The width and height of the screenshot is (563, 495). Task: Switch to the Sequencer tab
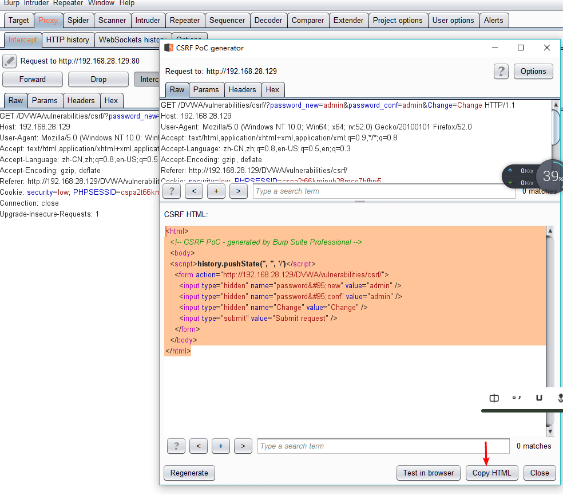(x=227, y=21)
